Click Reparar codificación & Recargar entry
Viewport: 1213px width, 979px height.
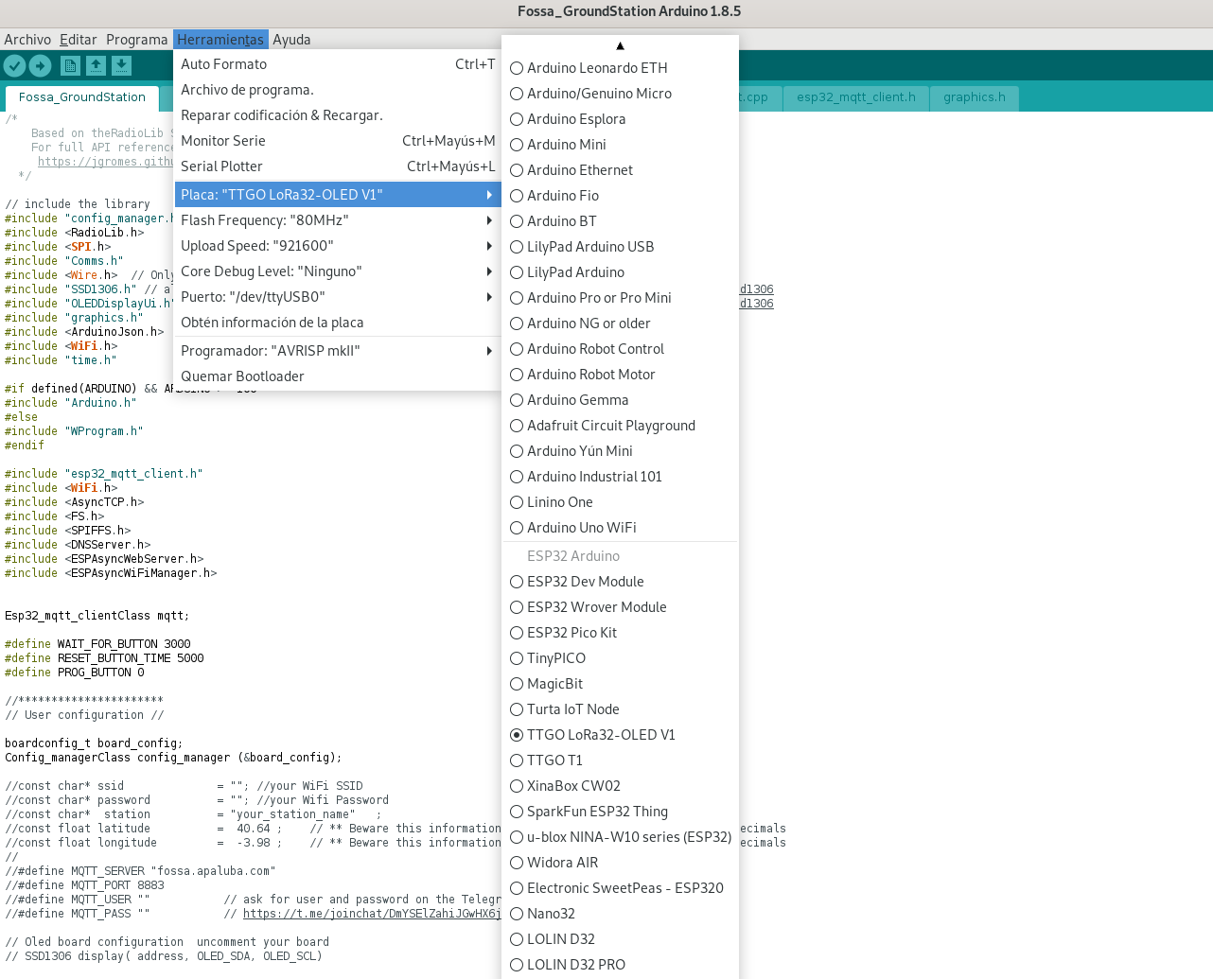(337, 115)
